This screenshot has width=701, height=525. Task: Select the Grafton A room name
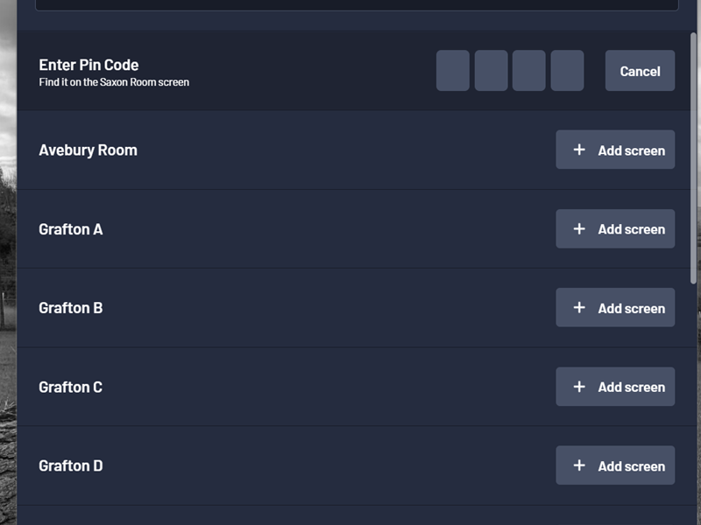coord(70,229)
